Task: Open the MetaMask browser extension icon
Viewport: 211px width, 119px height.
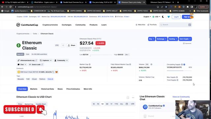Action: coord(179,7)
